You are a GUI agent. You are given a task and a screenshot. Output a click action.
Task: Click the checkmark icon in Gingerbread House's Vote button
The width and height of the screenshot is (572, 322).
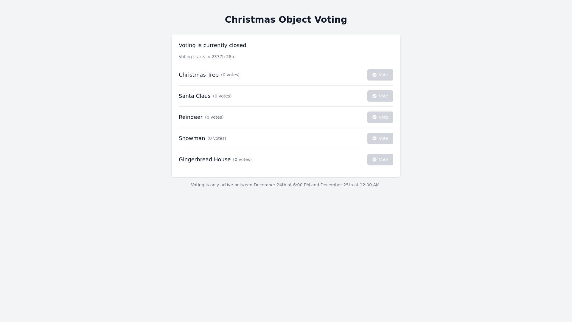(374, 160)
